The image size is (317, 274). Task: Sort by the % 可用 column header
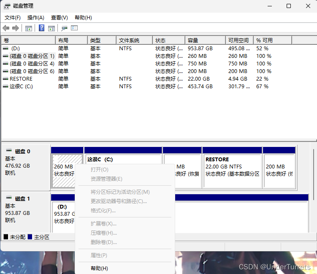coord(273,40)
